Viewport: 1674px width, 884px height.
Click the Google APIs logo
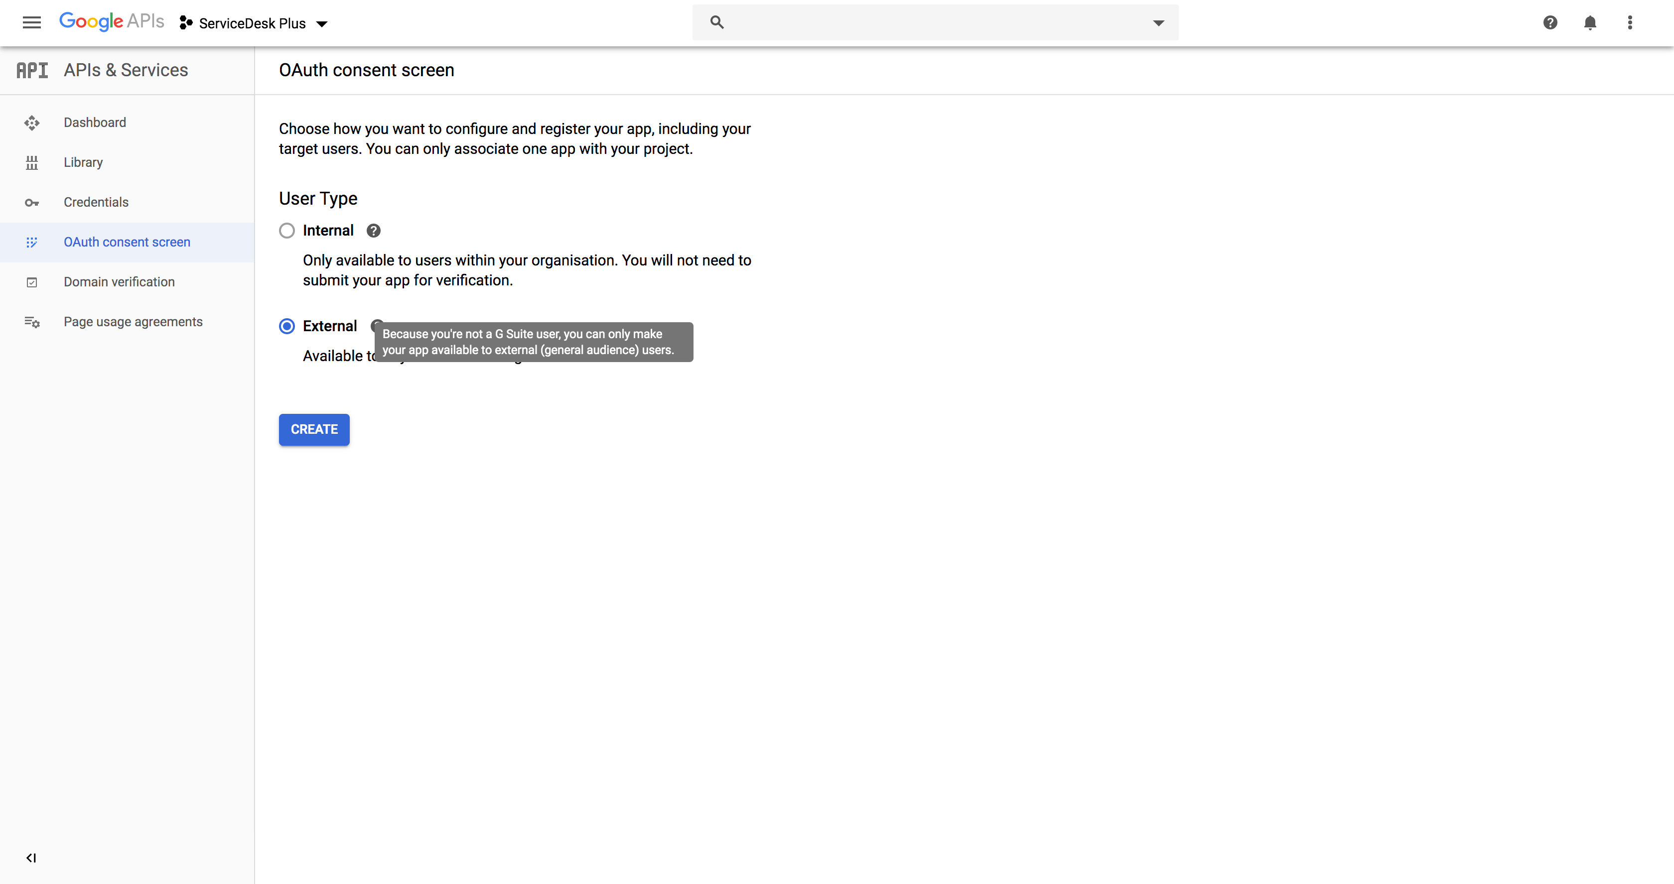pos(111,21)
